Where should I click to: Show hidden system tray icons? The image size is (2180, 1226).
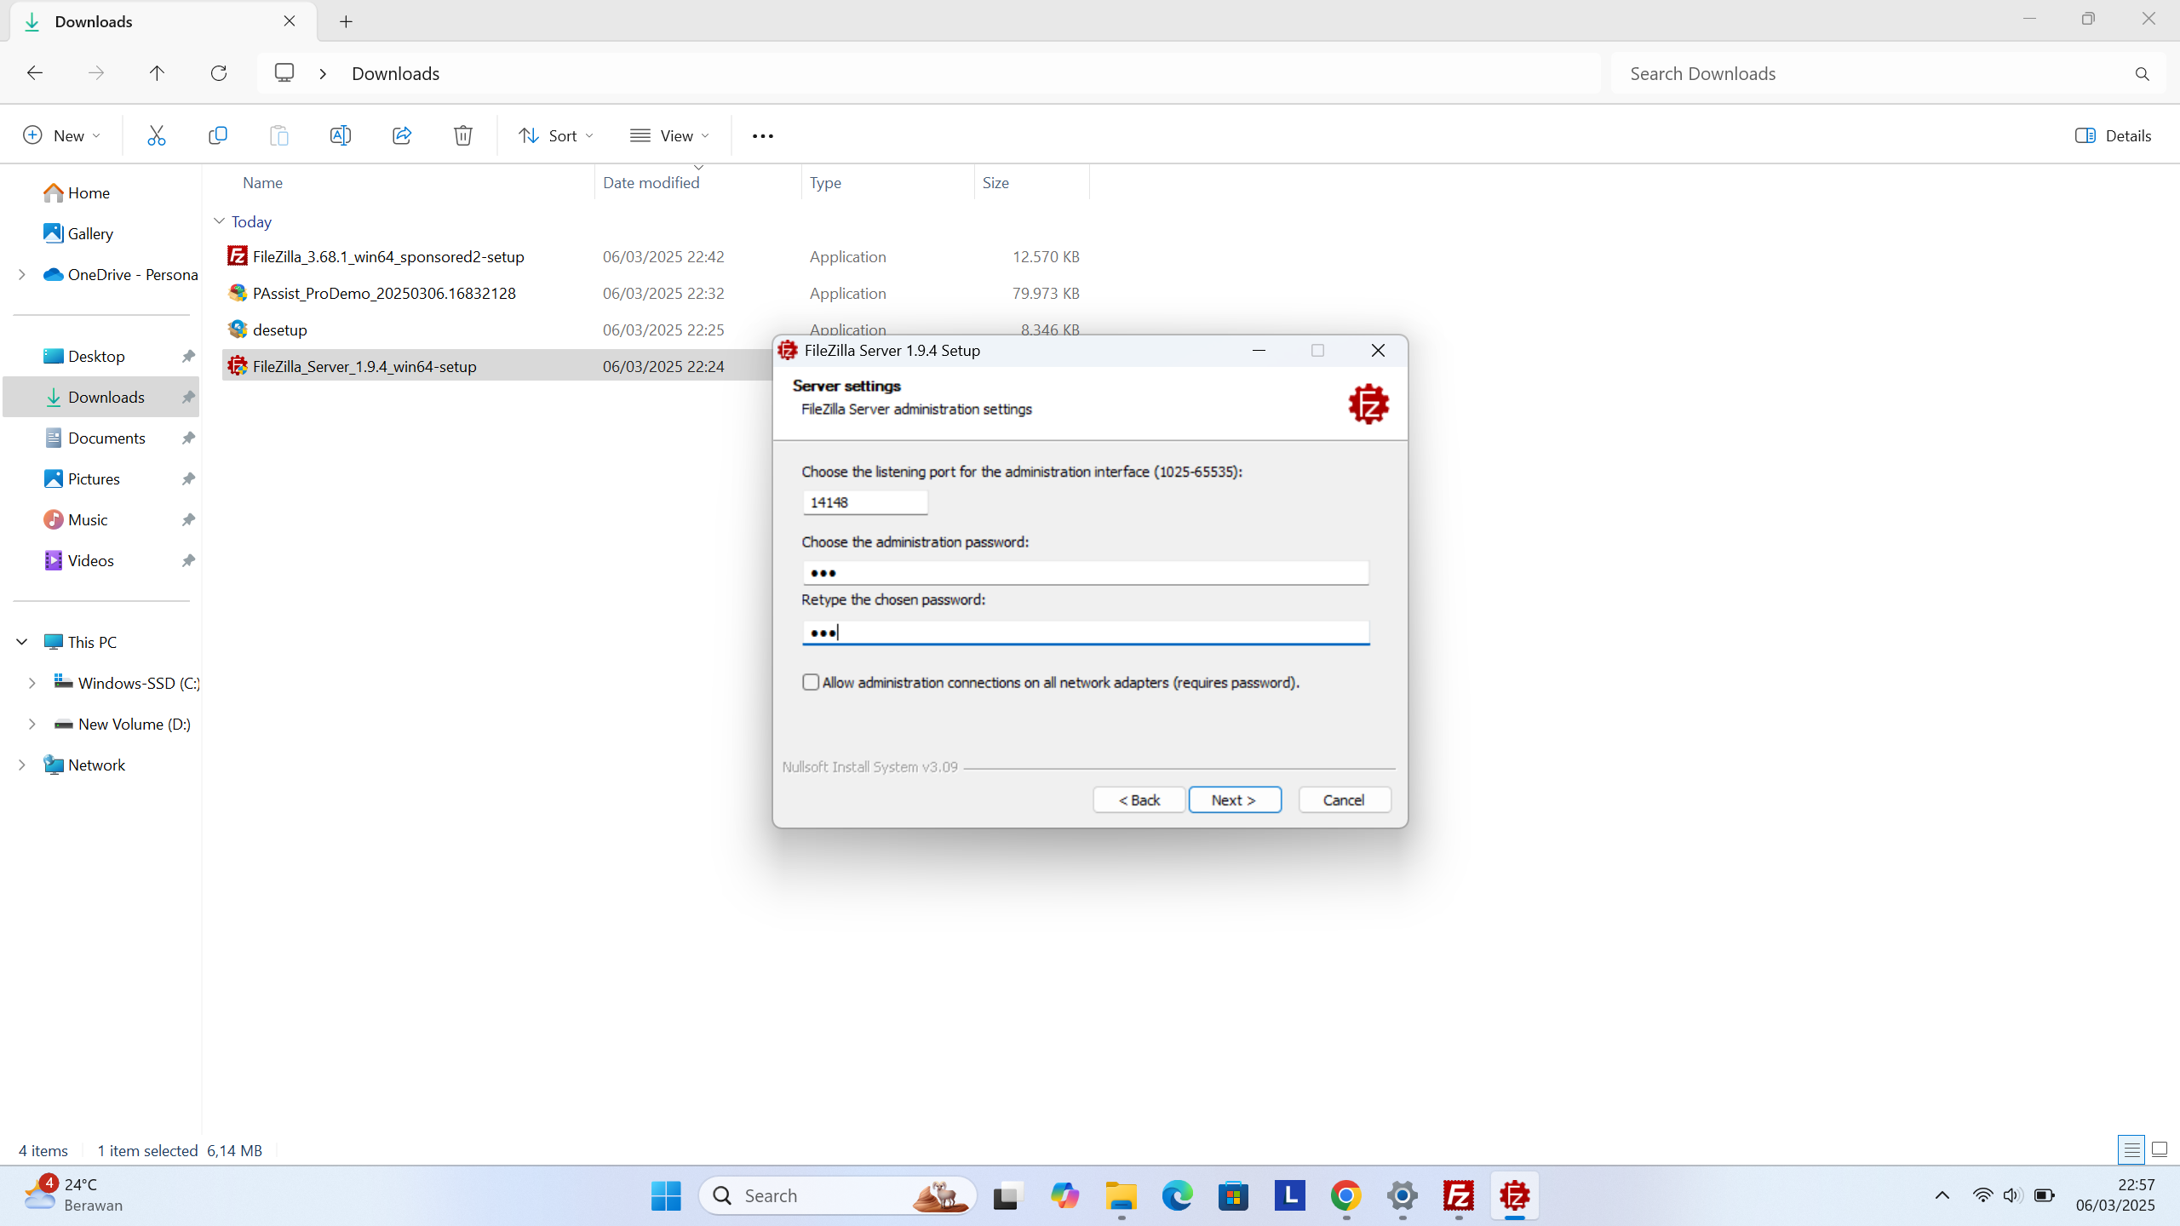(x=1942, y=1195)
